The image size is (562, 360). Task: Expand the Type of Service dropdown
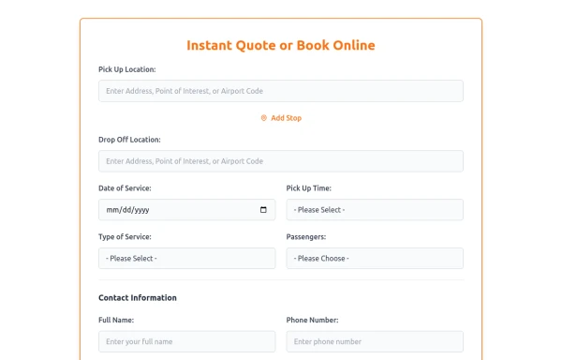[186, 258]
